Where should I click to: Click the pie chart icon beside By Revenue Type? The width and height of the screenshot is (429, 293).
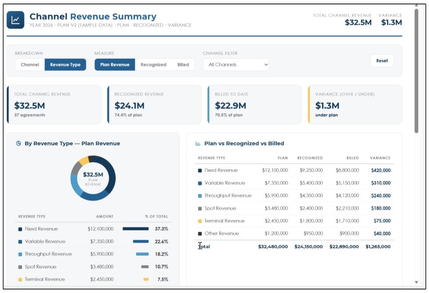click(18, 143)
